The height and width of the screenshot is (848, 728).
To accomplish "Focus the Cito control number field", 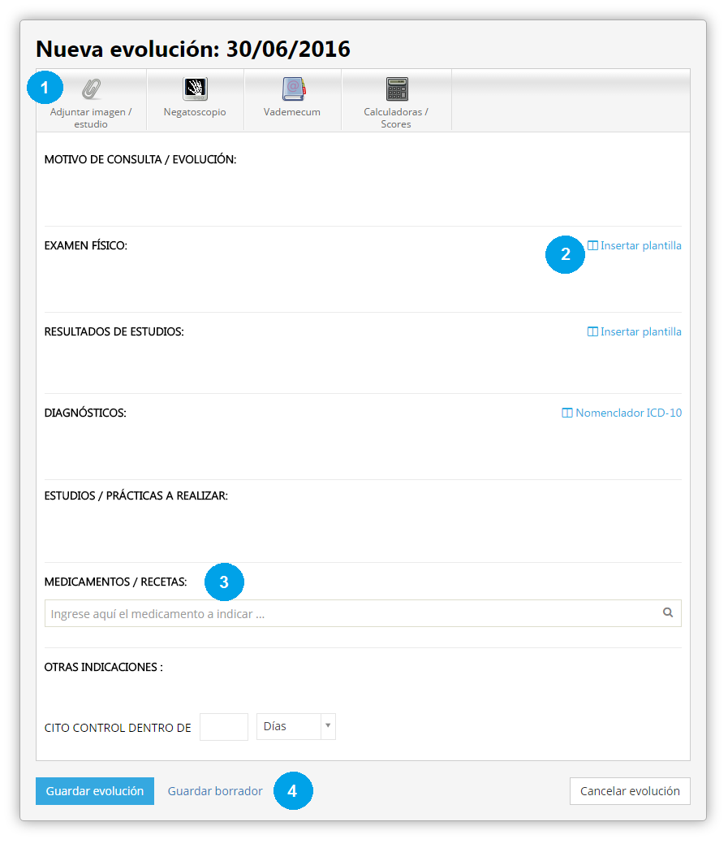I will [224, 726].
